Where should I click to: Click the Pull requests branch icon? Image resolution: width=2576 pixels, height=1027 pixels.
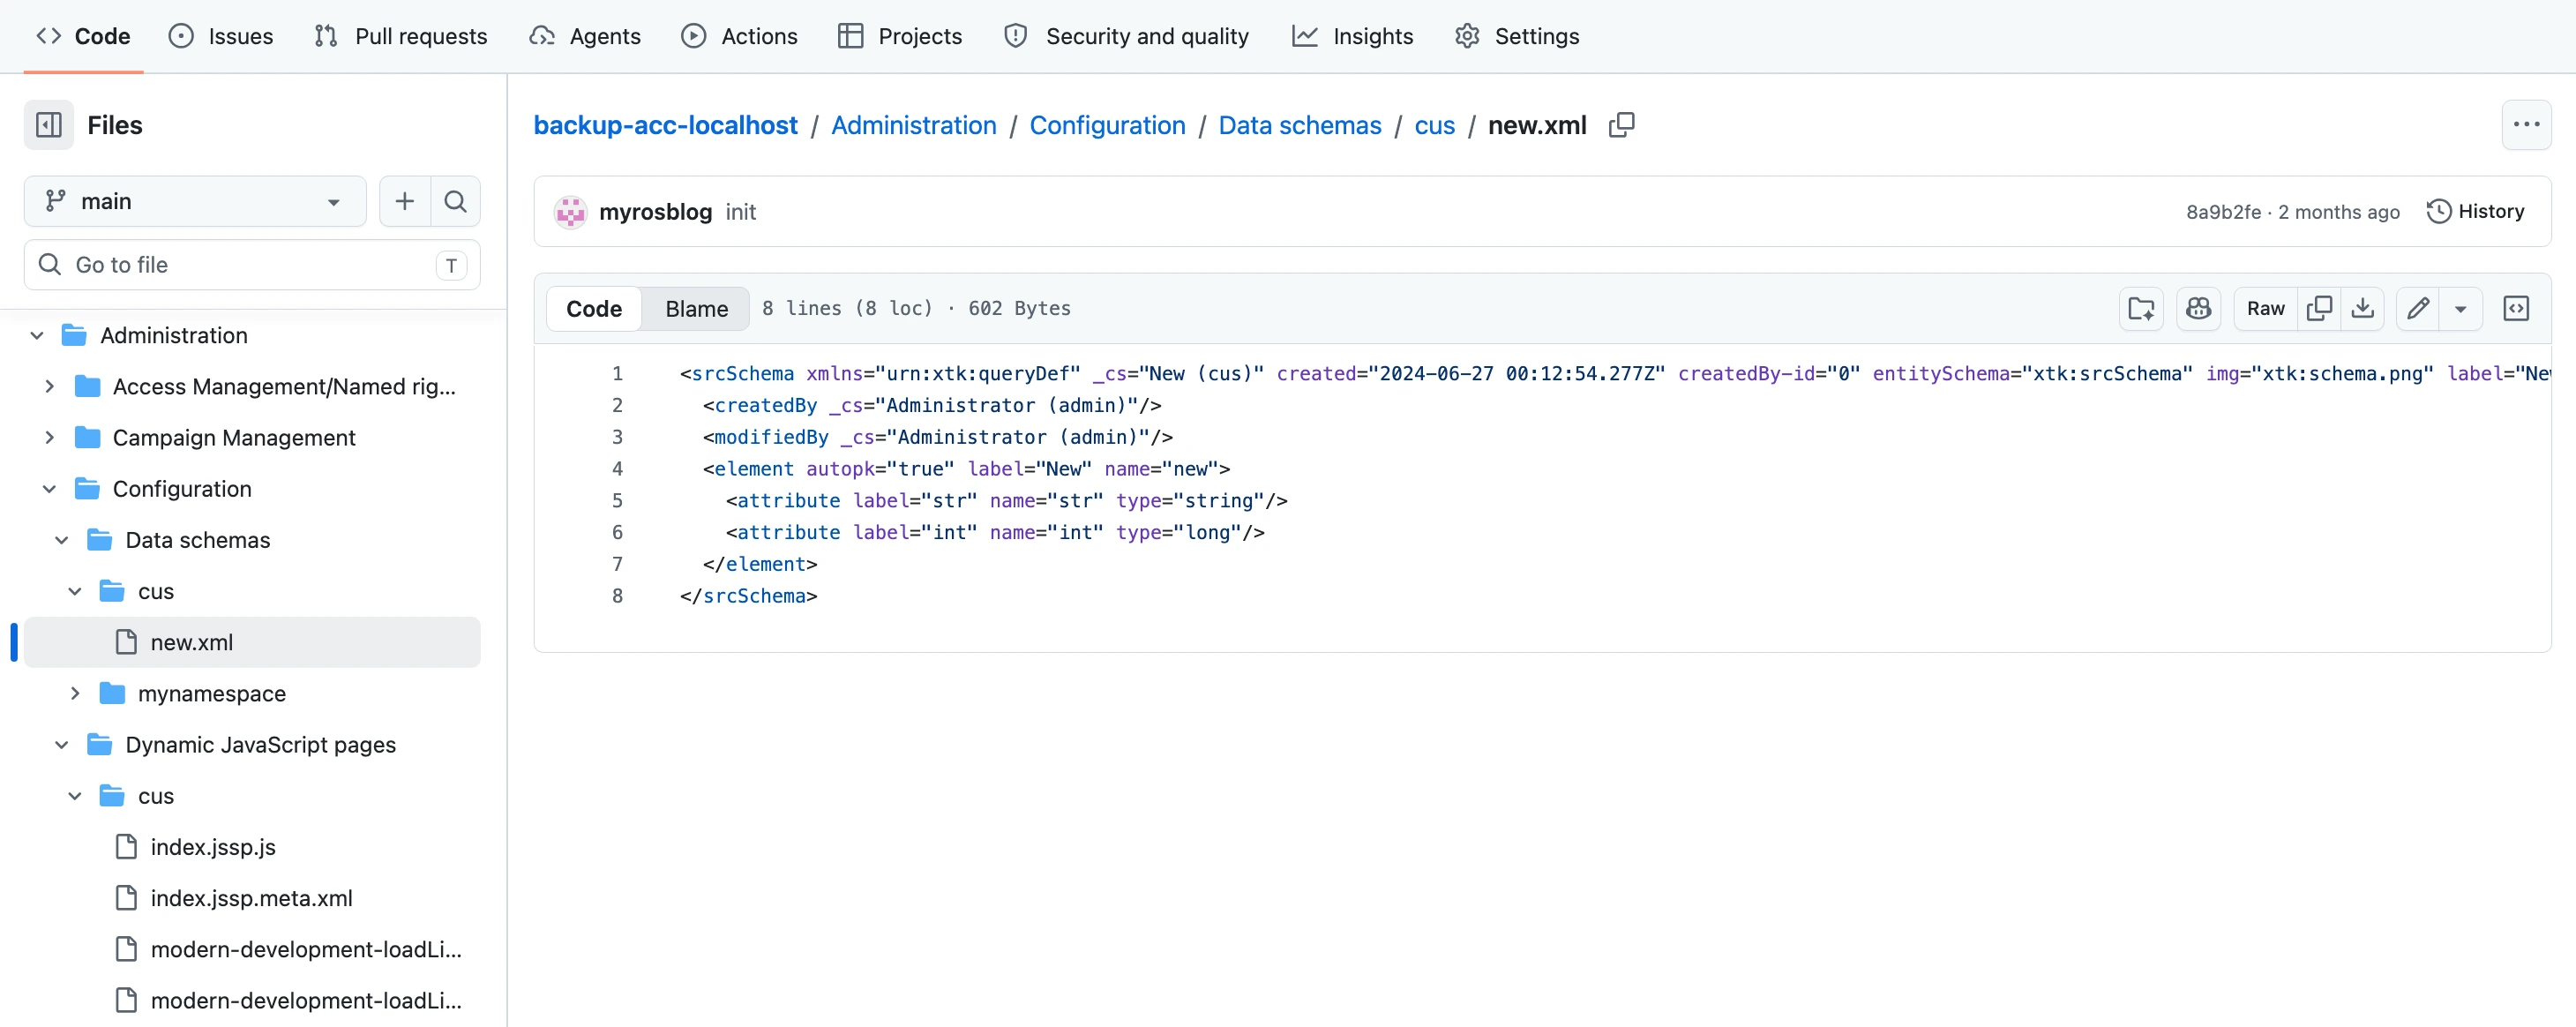click(326, 36)
